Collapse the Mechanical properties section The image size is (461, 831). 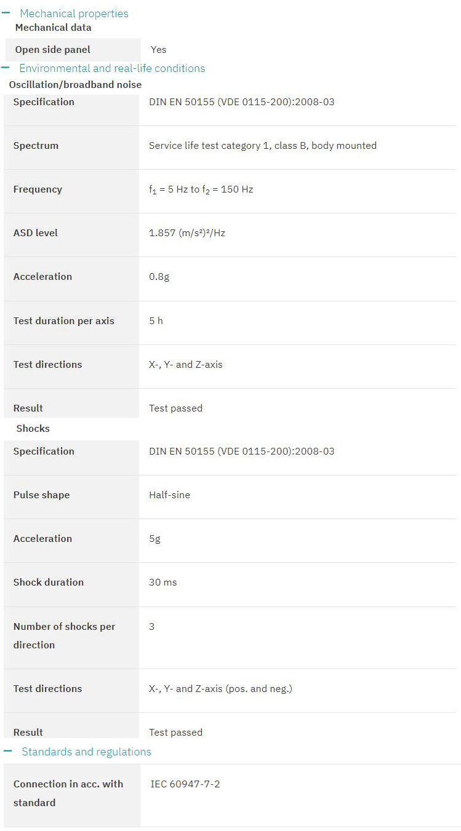[74, 14]
